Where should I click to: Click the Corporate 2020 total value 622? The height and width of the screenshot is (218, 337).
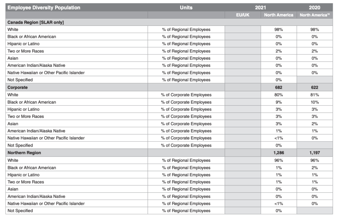pos(315,88)
